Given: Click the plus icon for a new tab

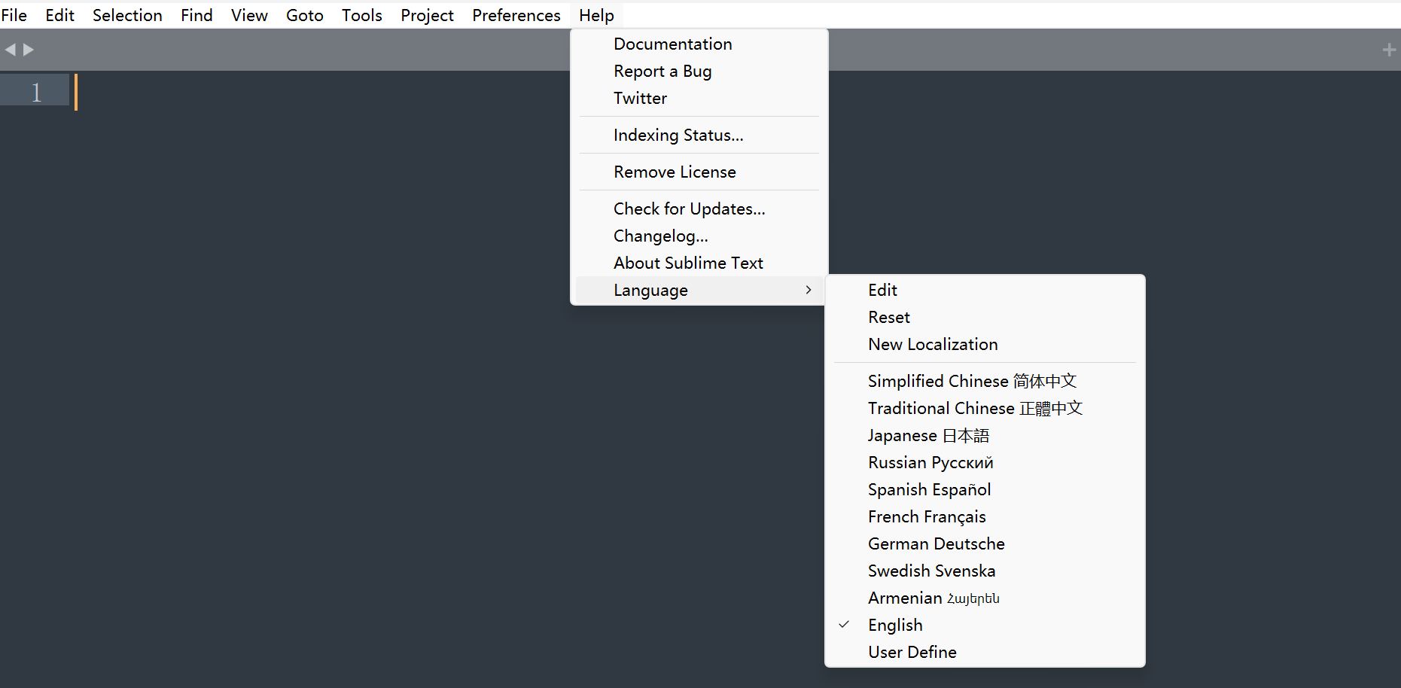Looking at the screenshot, I should click(x=1389, y=50).
